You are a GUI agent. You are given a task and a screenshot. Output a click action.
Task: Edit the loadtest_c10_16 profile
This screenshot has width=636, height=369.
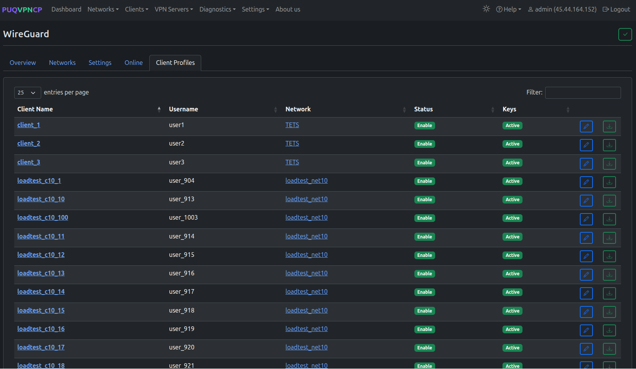586,330
